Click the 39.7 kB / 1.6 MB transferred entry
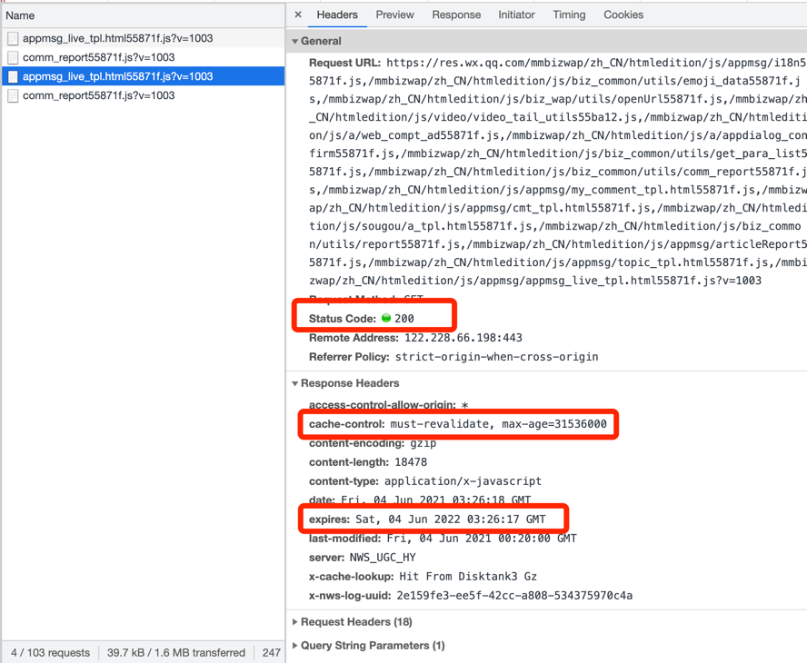 point(176,653)
